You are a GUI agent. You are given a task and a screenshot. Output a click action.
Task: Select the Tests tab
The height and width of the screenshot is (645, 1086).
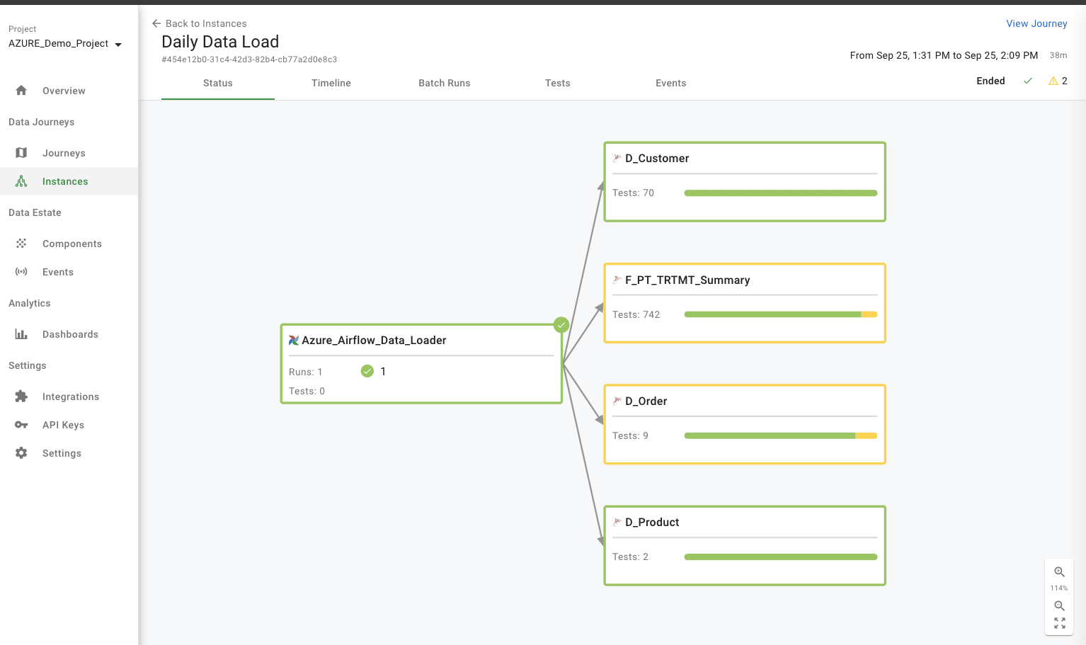coord(557,83)
